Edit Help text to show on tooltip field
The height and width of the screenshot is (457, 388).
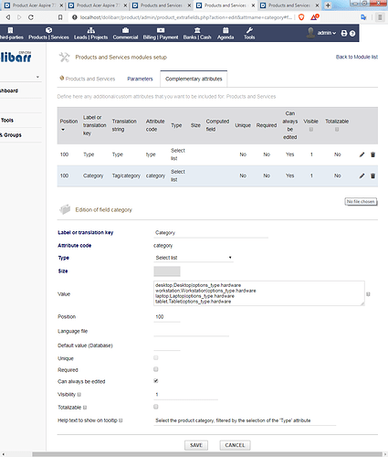coord(245,420)
